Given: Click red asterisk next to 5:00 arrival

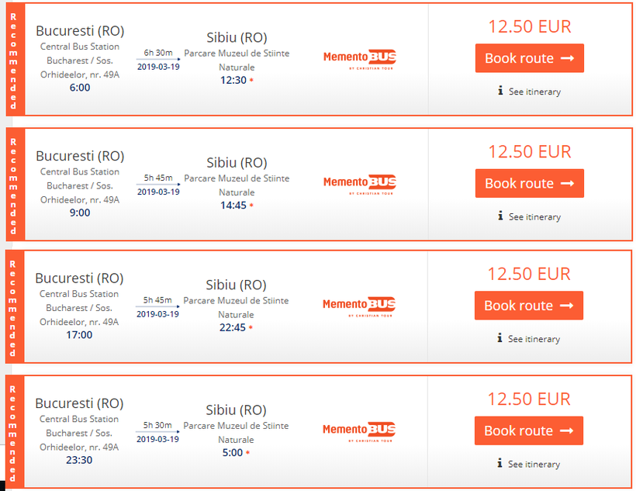Looking at the screenshot, I should (247, 452).
